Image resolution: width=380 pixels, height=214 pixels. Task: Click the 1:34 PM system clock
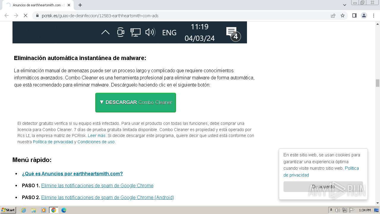coord(365,210)
